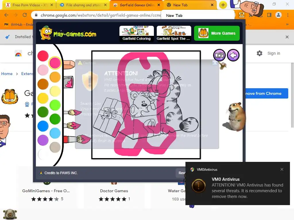
Task: Click the Play-Games.com logo
Action: [x=68, y=33]
